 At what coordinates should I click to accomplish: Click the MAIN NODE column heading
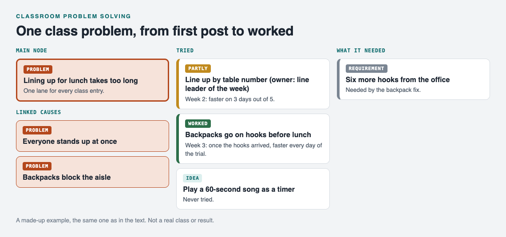coord(32,50)
